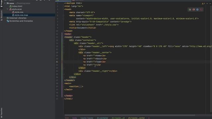The height and width of the screenshot is (119, 212).
Task: Click the horizontal editor scrollbar
Action: coord(130,115)
